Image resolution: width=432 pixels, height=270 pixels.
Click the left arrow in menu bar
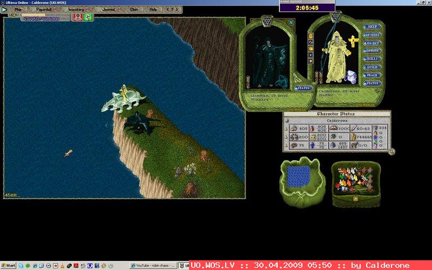point(167,9)
